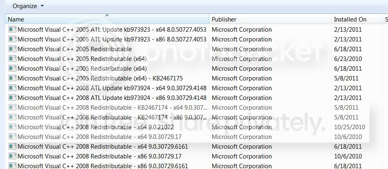Select '2005 Redistributable (x64) - KB2467175' name text

[x=100, y=78]
